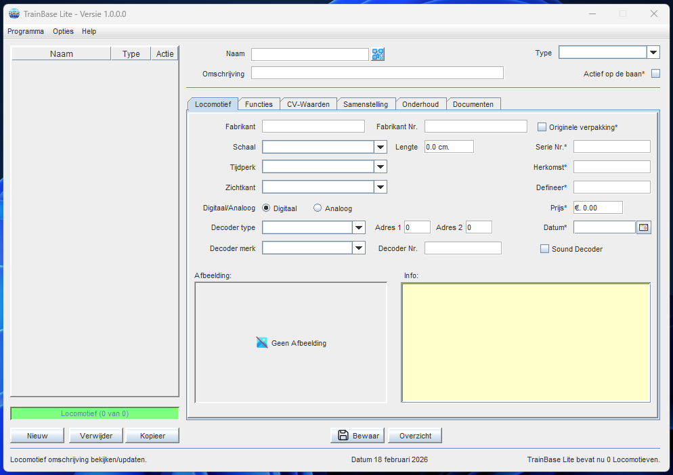Go to the Onderhoud tab
Screen dimensions: 673x475
point(420,104)
